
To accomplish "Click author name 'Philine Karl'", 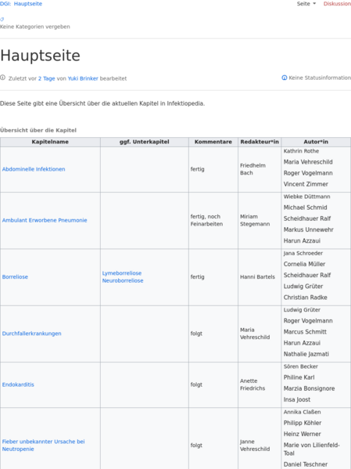I will [x=299, y=377].
